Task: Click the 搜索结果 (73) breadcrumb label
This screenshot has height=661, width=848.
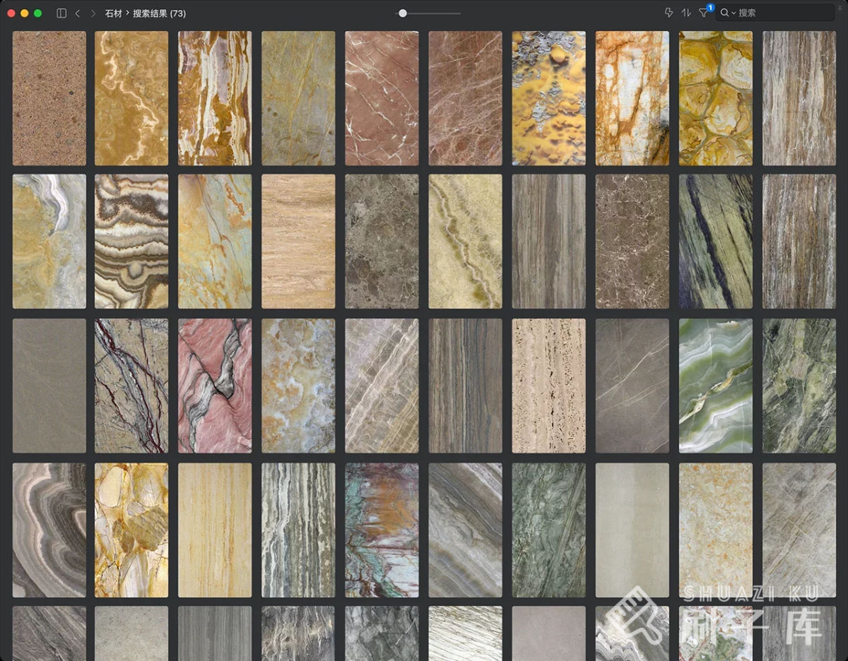Action: (159, 13)
